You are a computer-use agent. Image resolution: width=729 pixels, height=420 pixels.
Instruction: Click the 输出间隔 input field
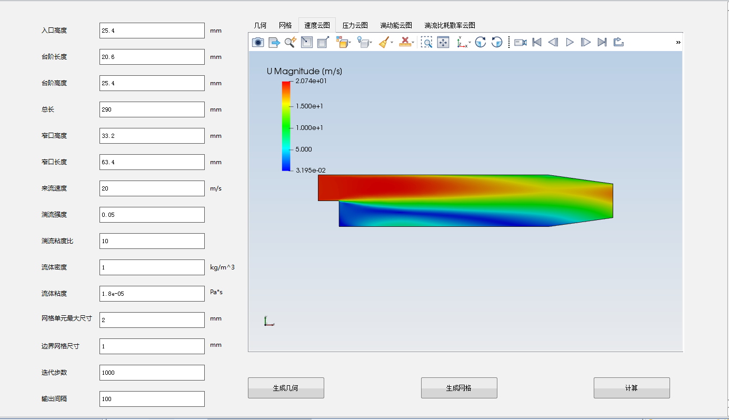[x=152, y=399]
